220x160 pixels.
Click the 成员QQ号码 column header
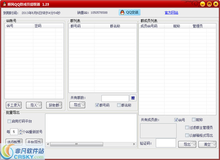pyautogui.click(x=152, y=26)
